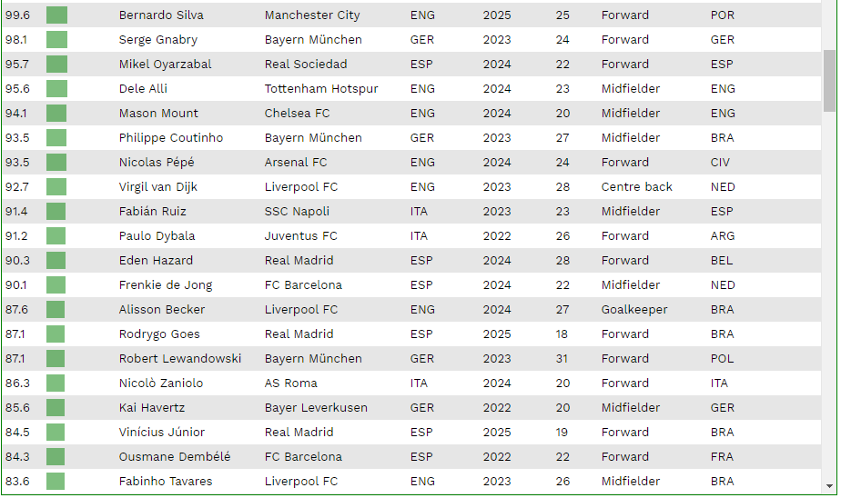Click the Frenkie de Jong row name
This screenshot has height=498, width=841.
point(166,284)
